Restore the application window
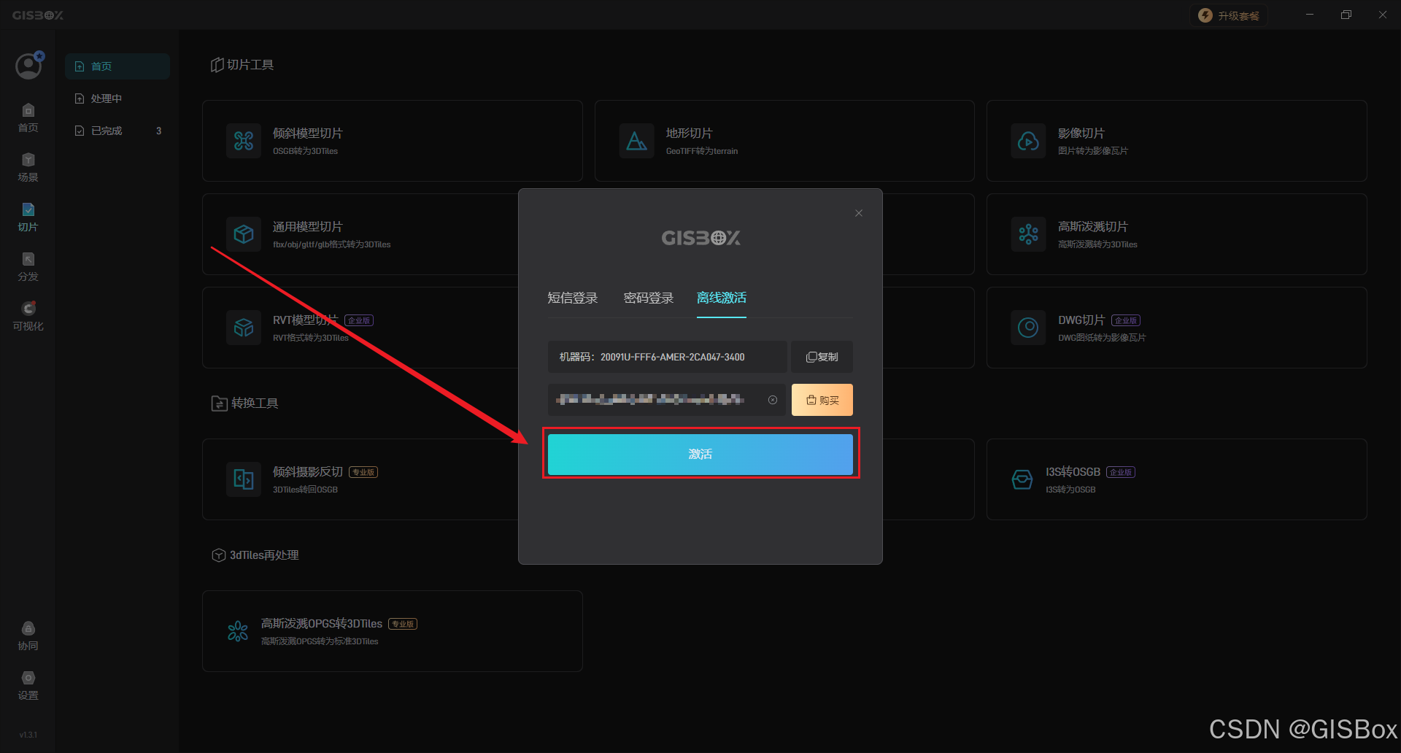 (1346, 15)
